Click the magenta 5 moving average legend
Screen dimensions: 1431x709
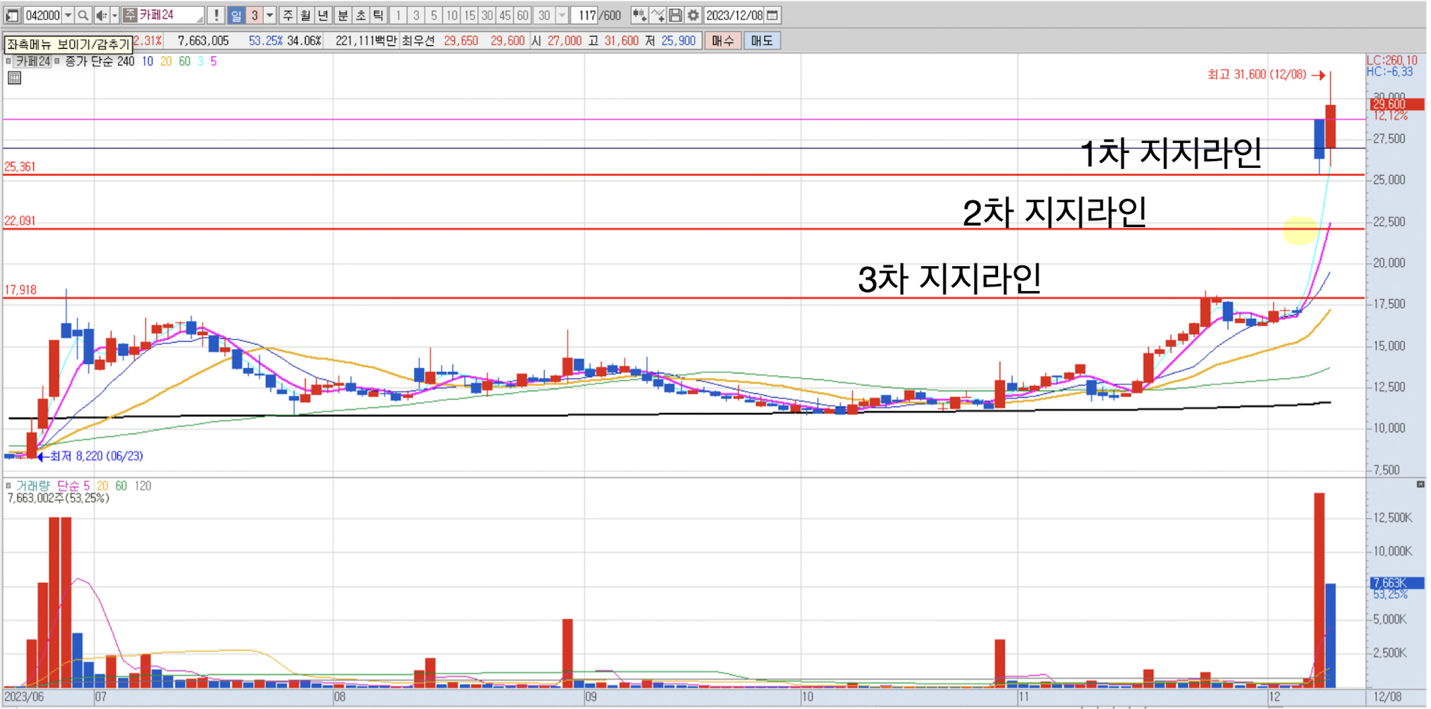[x=214, y=61]
